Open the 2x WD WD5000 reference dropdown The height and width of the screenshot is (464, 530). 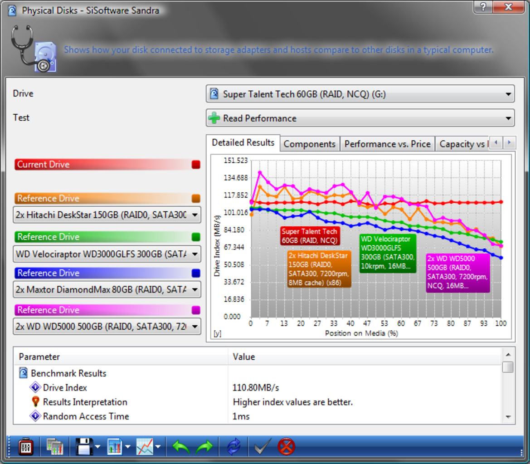pyautogui.click(x=107, y=327)
